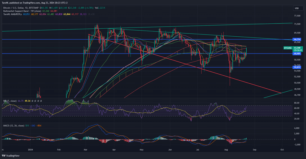Click the 77,500 price axis label
The image size is (306, 159).
pos(297,16)
